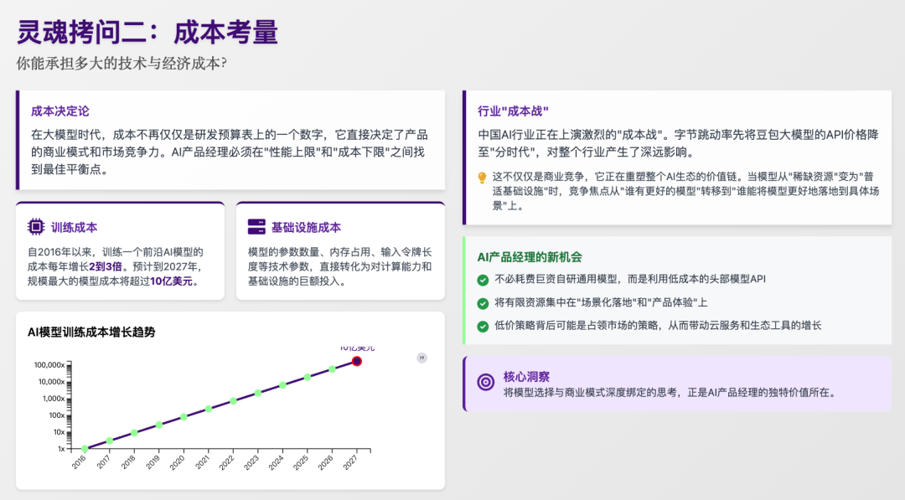Click the 2018 data point on the chart
905x500 pixels.
[x=134, y=432]
